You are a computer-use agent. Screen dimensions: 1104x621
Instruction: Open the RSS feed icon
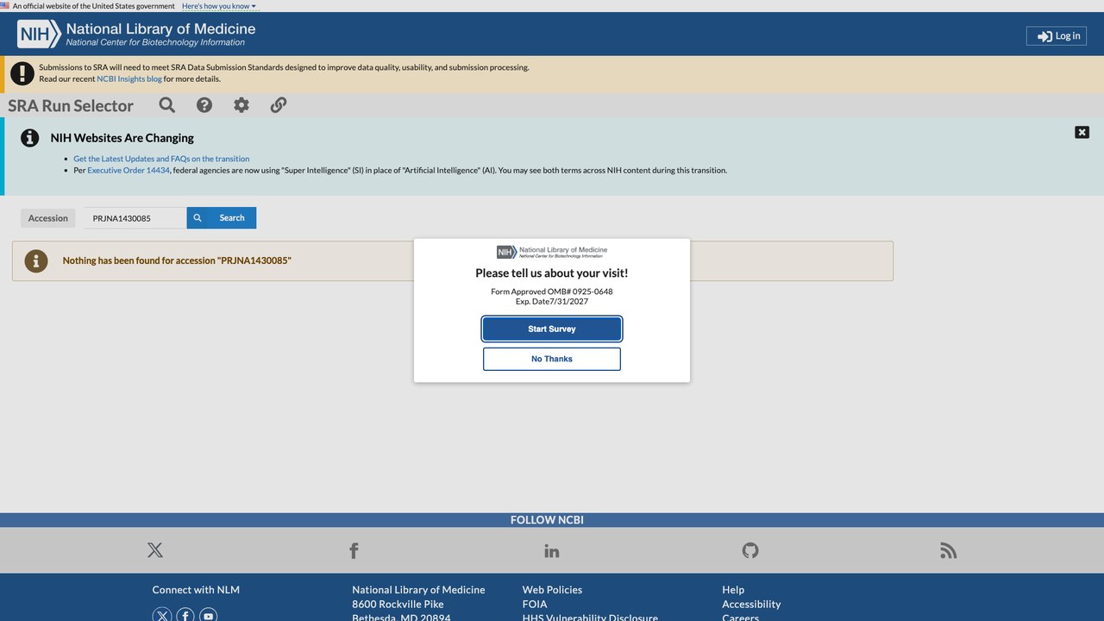[949, 550]
